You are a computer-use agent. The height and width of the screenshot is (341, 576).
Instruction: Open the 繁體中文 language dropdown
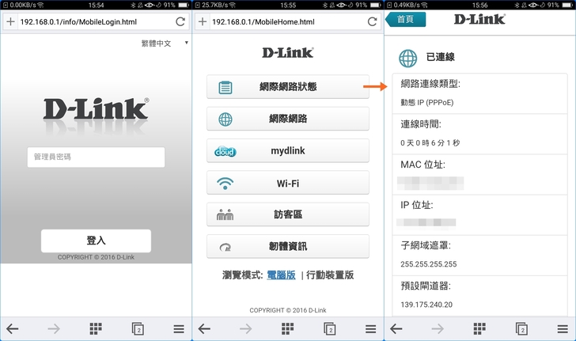(165, 44)
